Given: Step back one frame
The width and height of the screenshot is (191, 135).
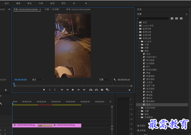Looking at the screenshot, I should click(68, 90).
